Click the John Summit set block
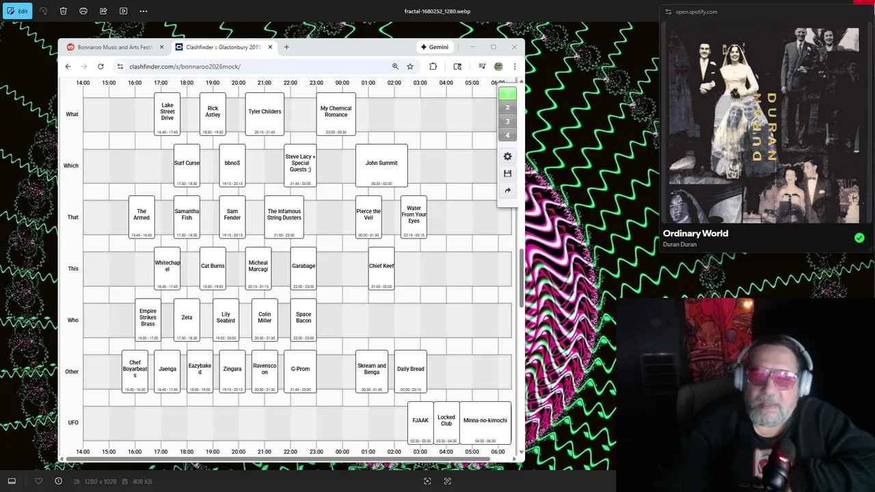The height and width of the screenshot is (492, 875). pyautogui.click(x=381, y=165)
